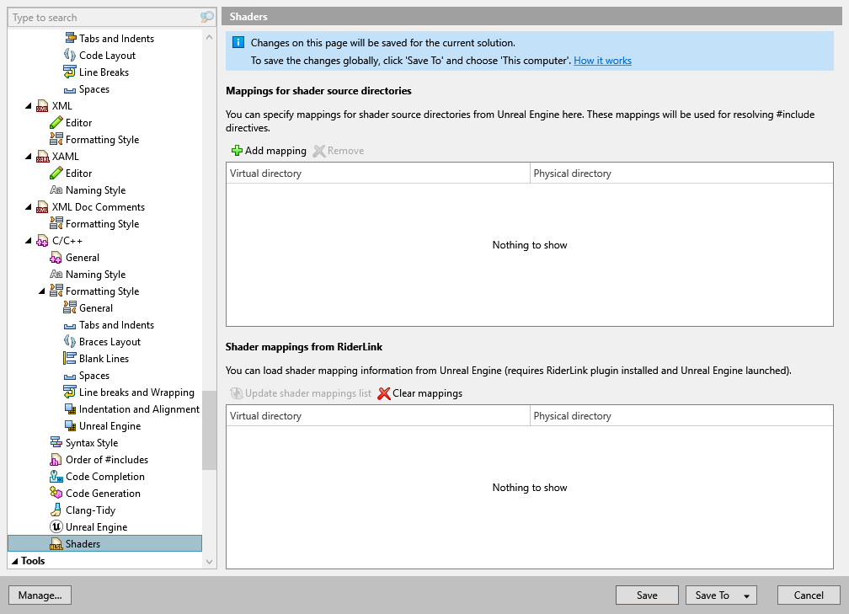The image size is (849, 614).
Task: Open Clang-Tidy via its icon
Action: point(55,510)
